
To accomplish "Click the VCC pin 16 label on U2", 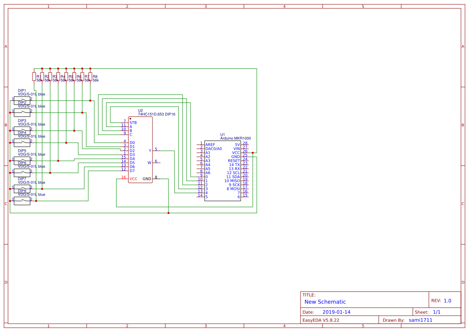I will [134, 178].
